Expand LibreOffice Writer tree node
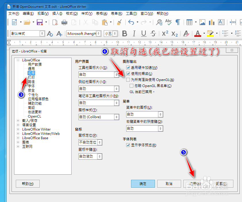The image size is (242, 202). coord(18,129)
